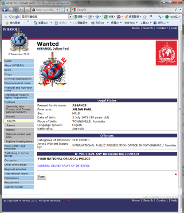
Task: Click the vertical page scrollbar
Action: click(180, 118)
